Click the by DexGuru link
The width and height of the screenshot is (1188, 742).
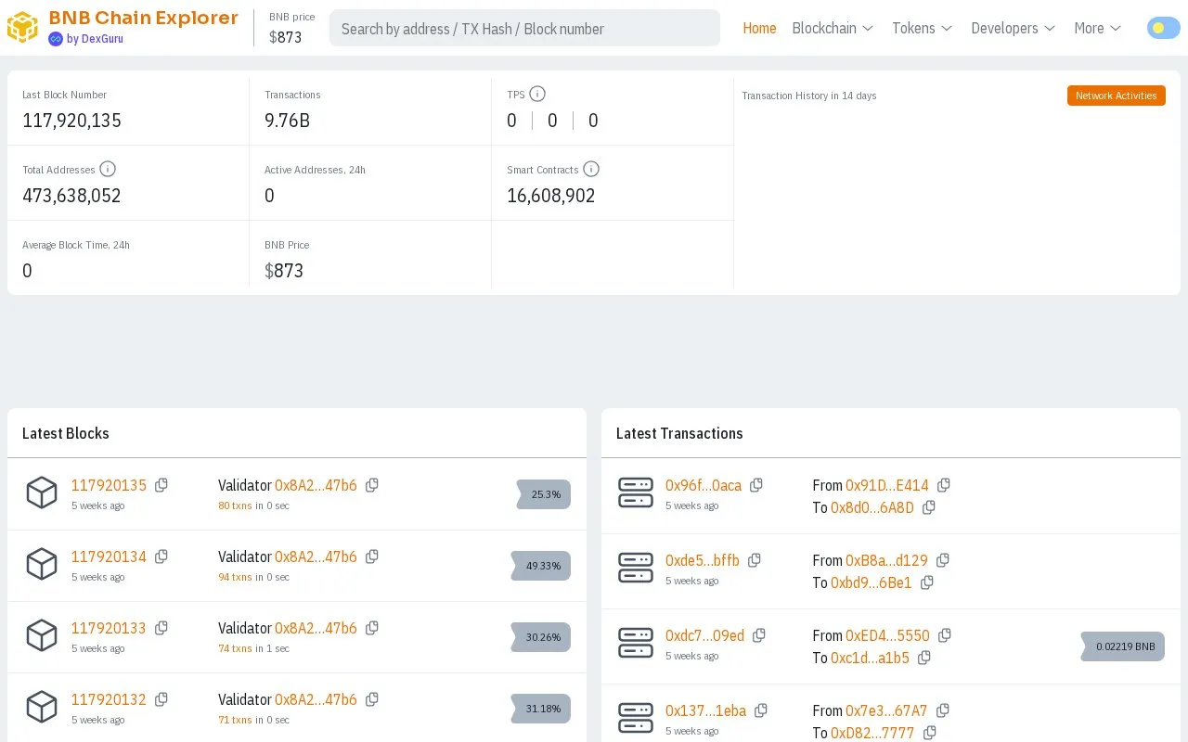[85, 39]
